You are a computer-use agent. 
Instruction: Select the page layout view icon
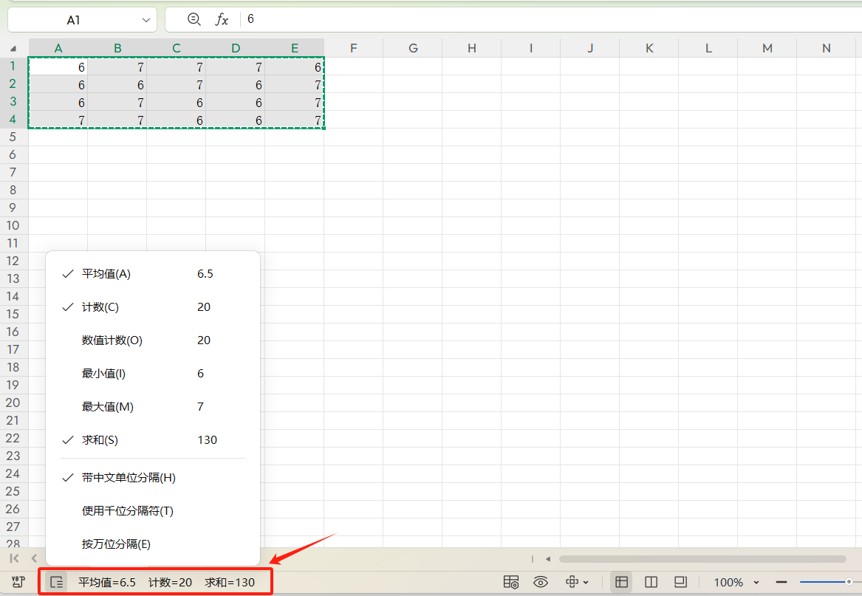tap(651, 582)
